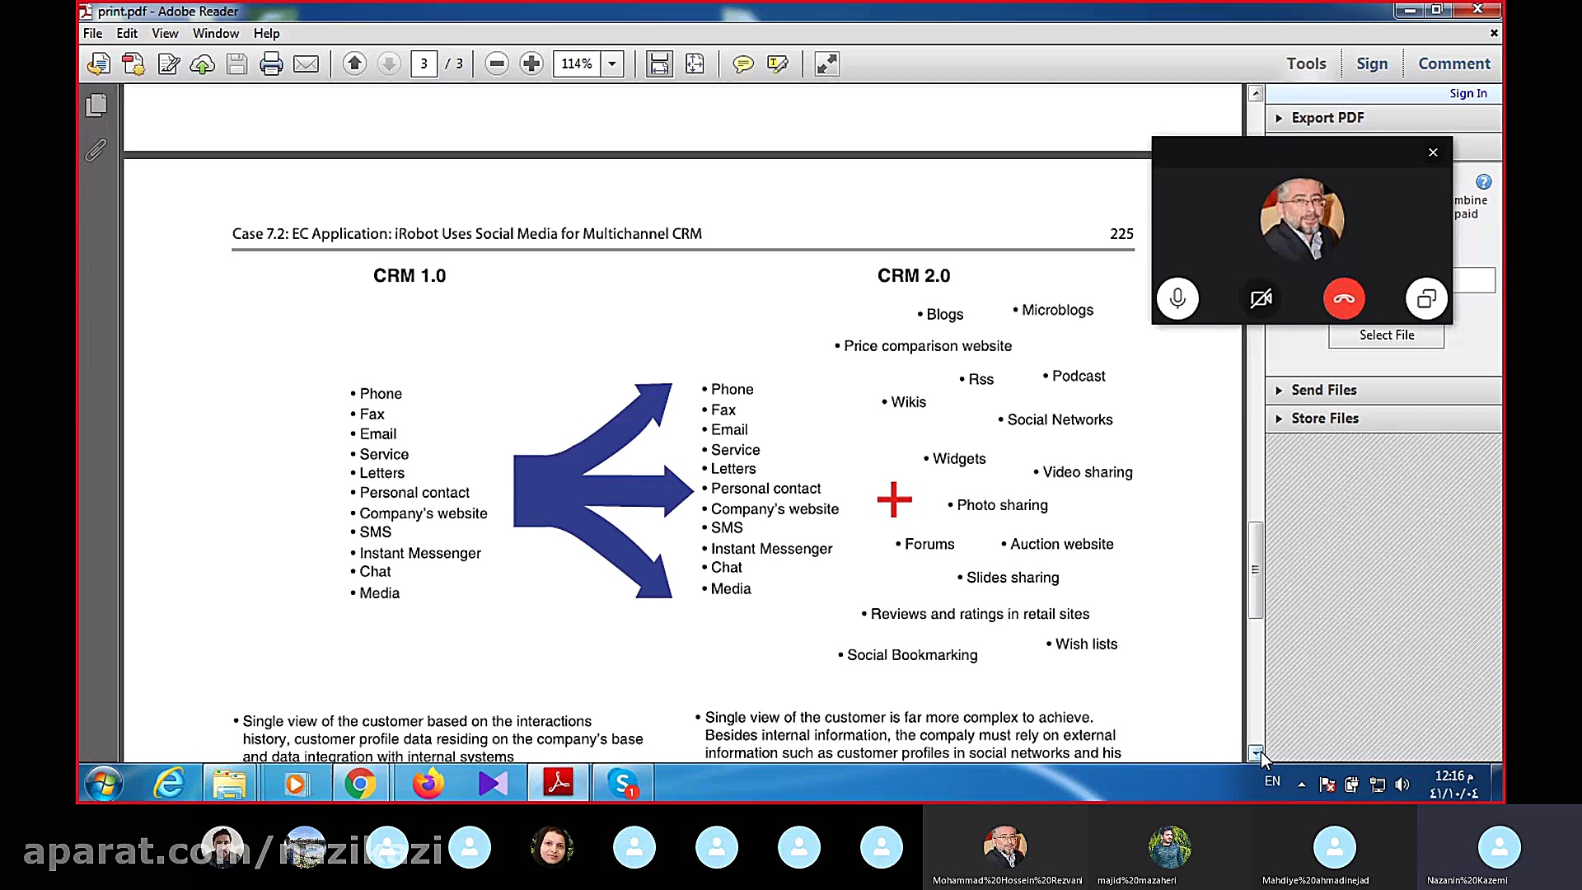The width and height of the screenshot is (1582, 890).
Task: Click the Print file icon
Action: 271,63
